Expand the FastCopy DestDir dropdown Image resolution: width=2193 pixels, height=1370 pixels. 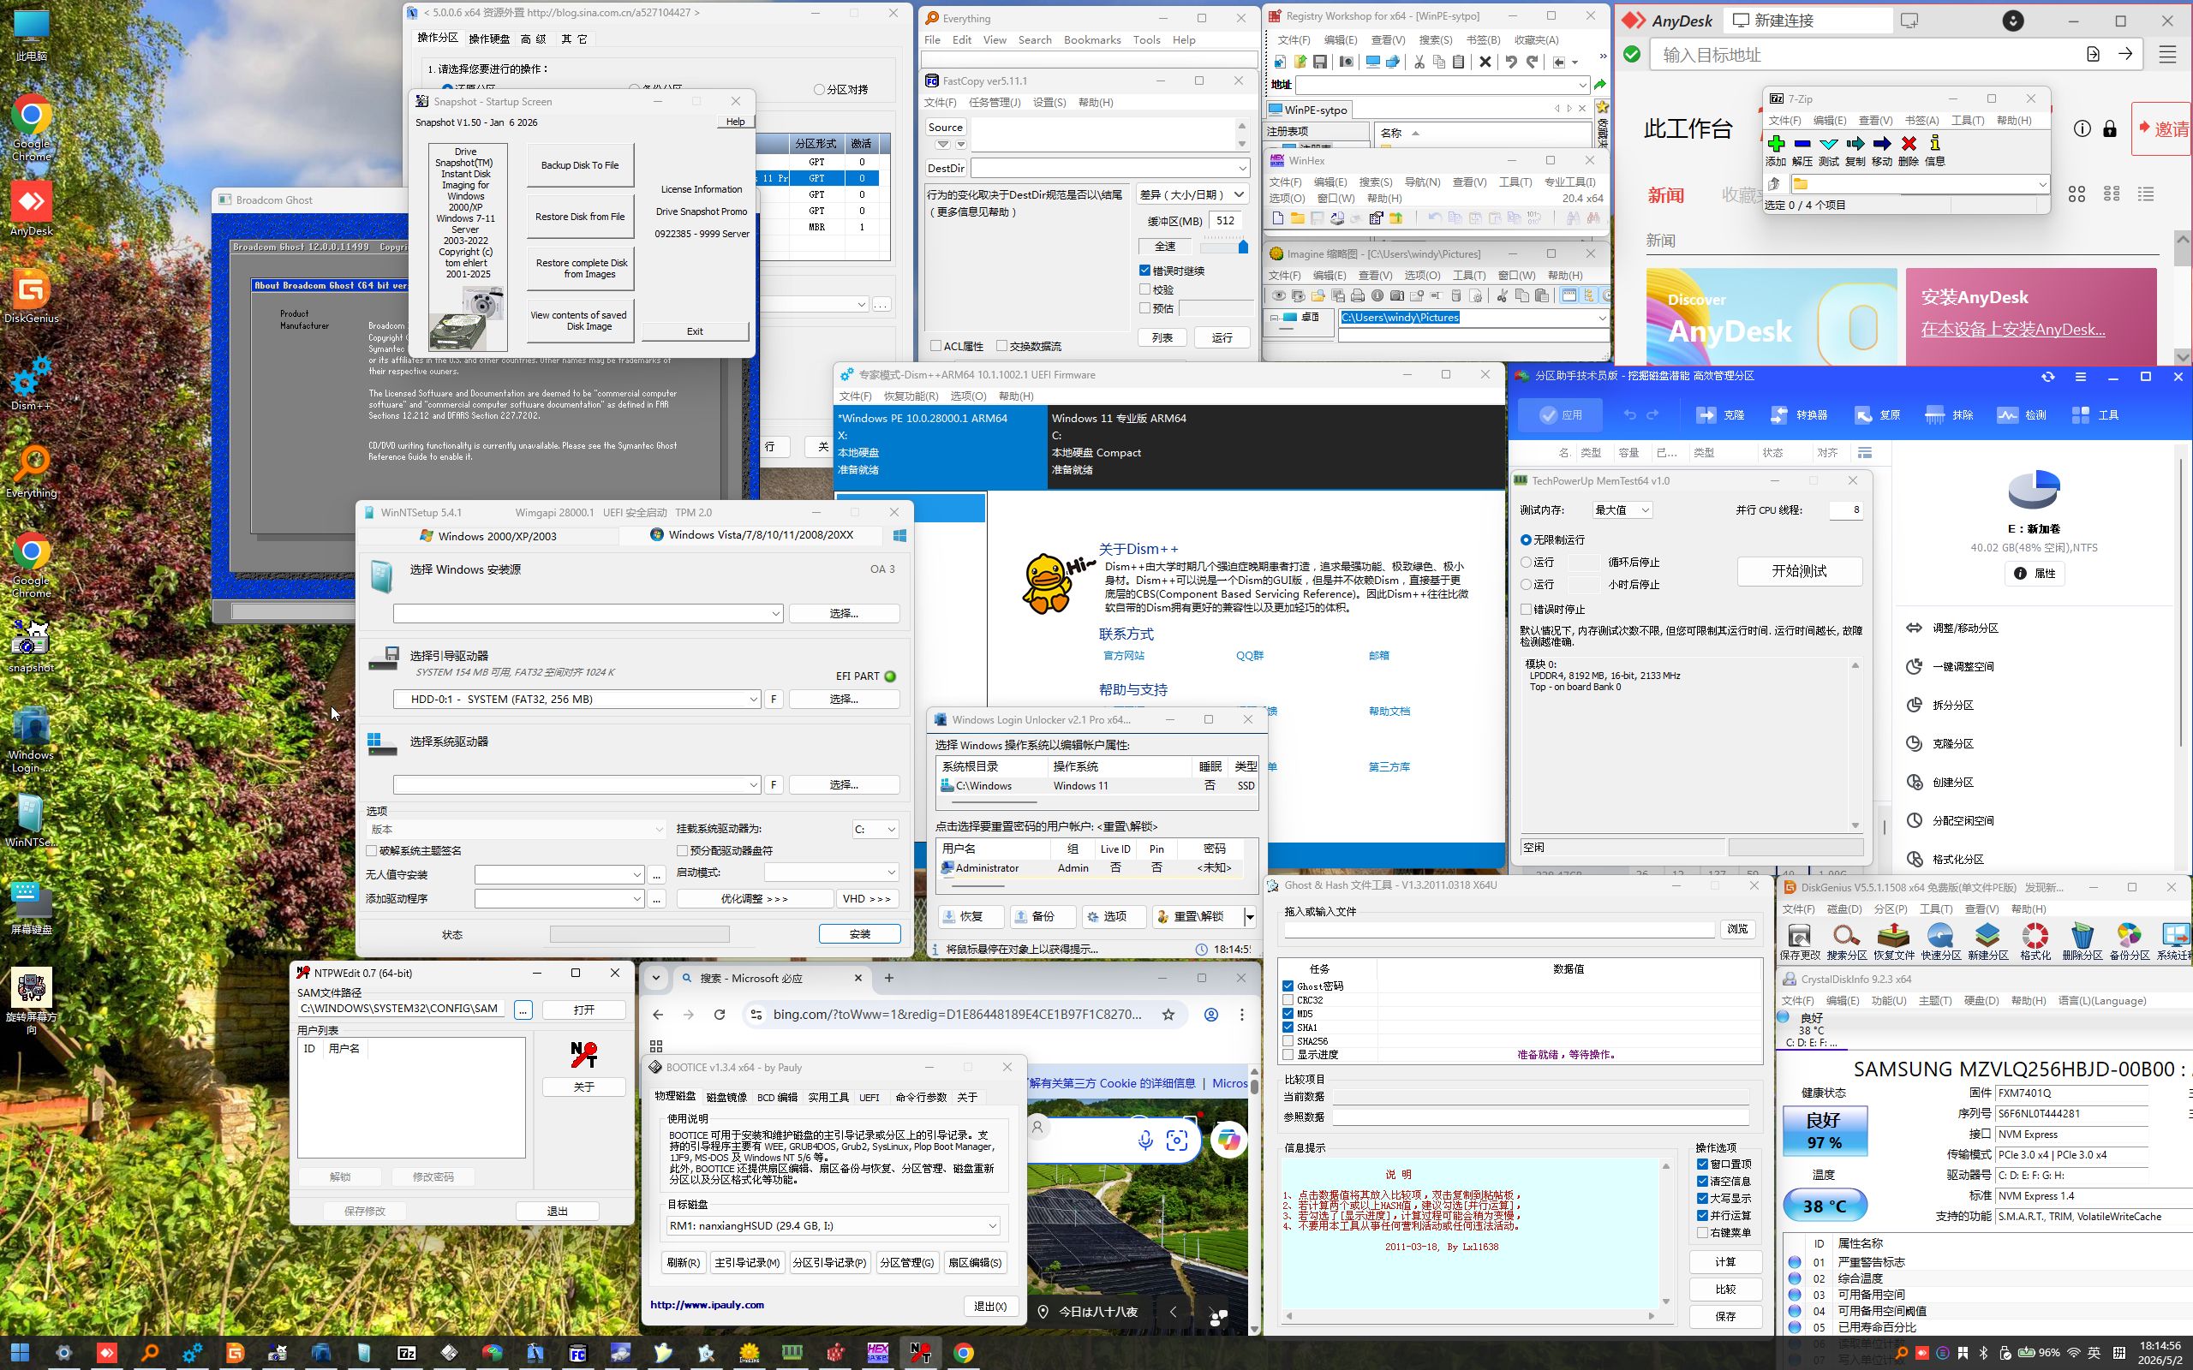1241,169
